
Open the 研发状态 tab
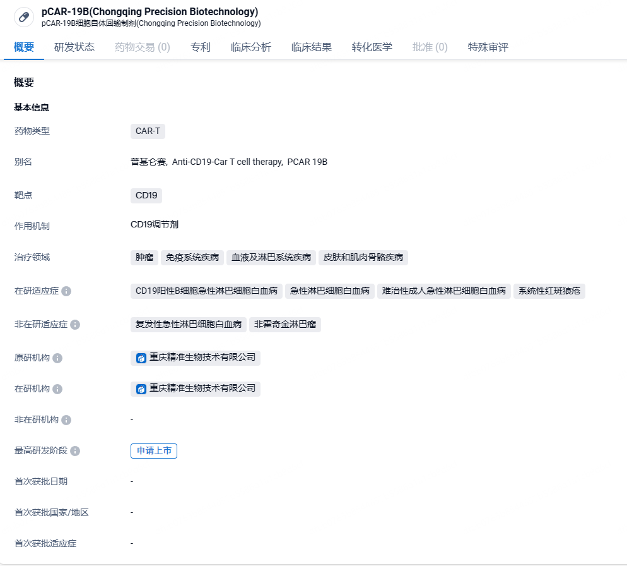pos(74,47)
